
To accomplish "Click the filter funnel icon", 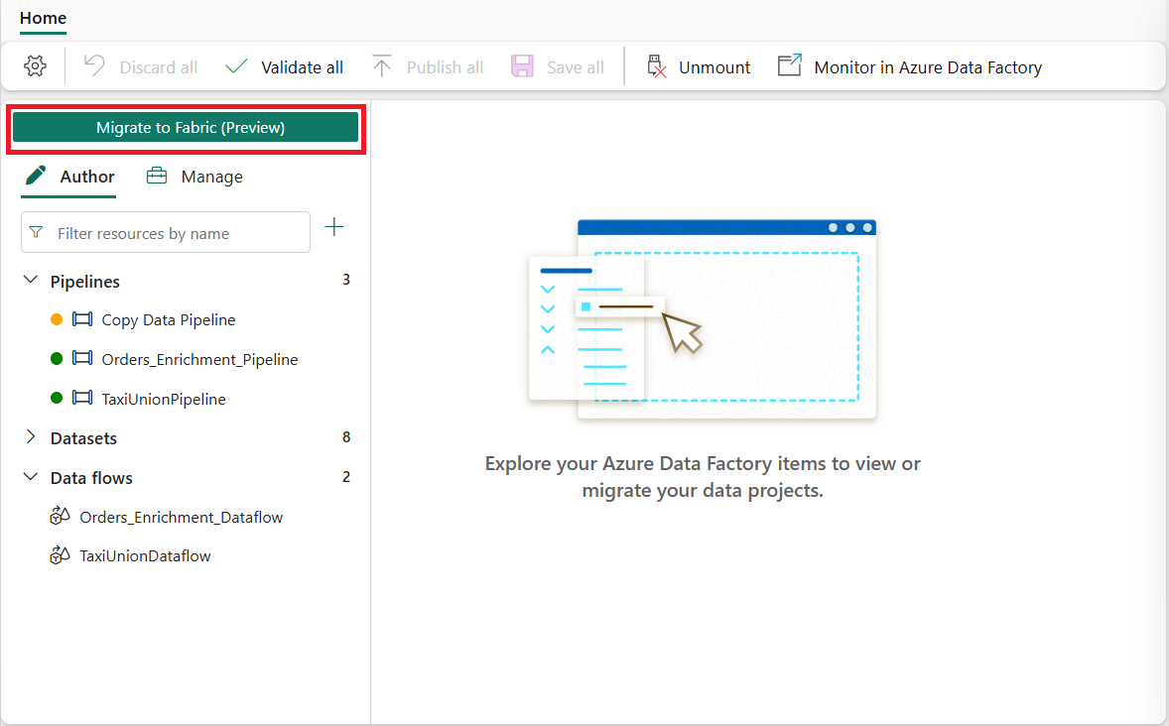I will [36, 232].
